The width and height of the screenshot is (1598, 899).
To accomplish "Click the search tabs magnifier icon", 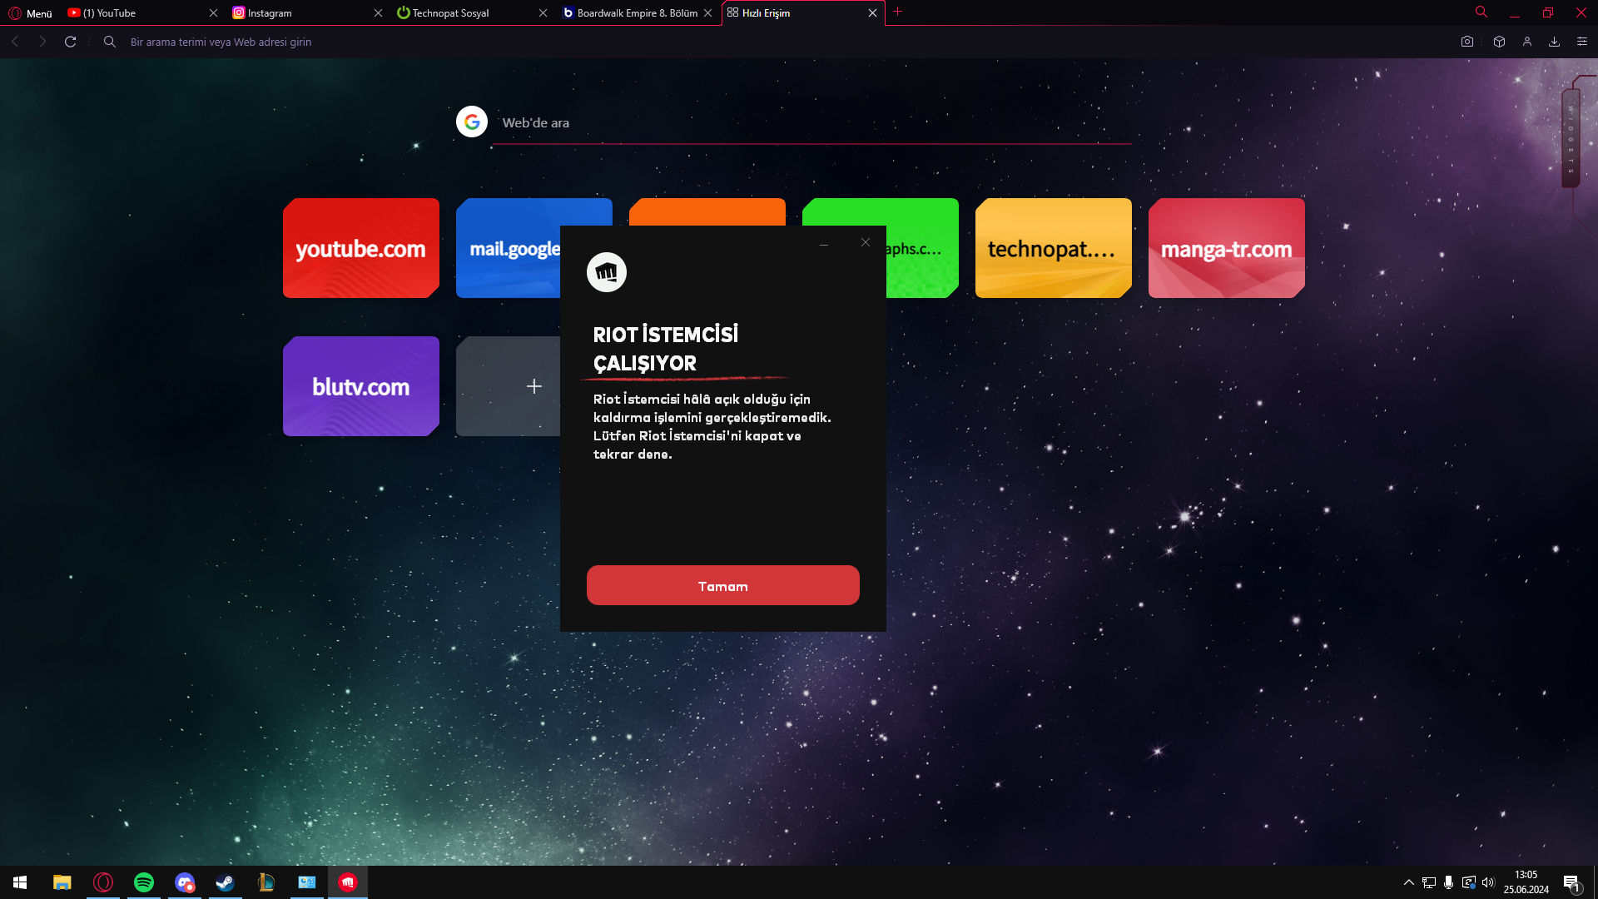I will pos(1481,12).
